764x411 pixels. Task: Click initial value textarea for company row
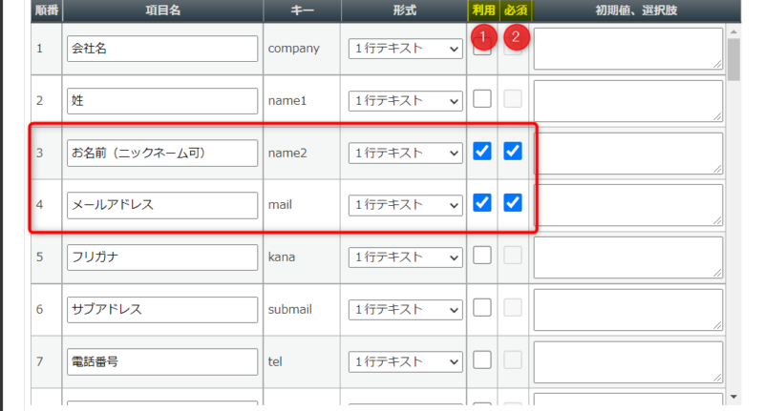click(x=628, y=49)
